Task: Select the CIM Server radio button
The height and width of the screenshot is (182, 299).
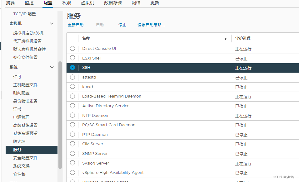Action: click(72, 144)
